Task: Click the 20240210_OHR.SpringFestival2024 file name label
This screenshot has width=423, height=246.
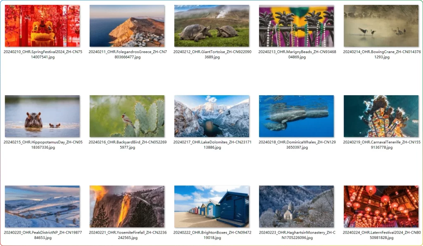Action: pyautogui.click(x=43, y=54)
